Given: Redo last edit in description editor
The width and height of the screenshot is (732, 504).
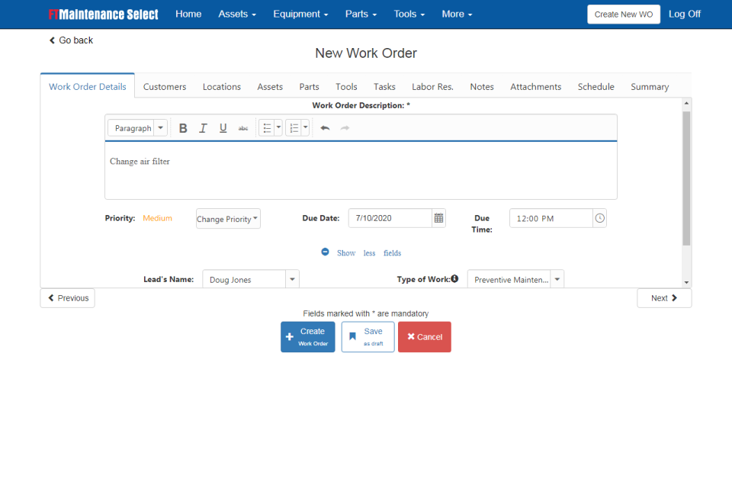Looking at the screenshot, I should [345, 128].
